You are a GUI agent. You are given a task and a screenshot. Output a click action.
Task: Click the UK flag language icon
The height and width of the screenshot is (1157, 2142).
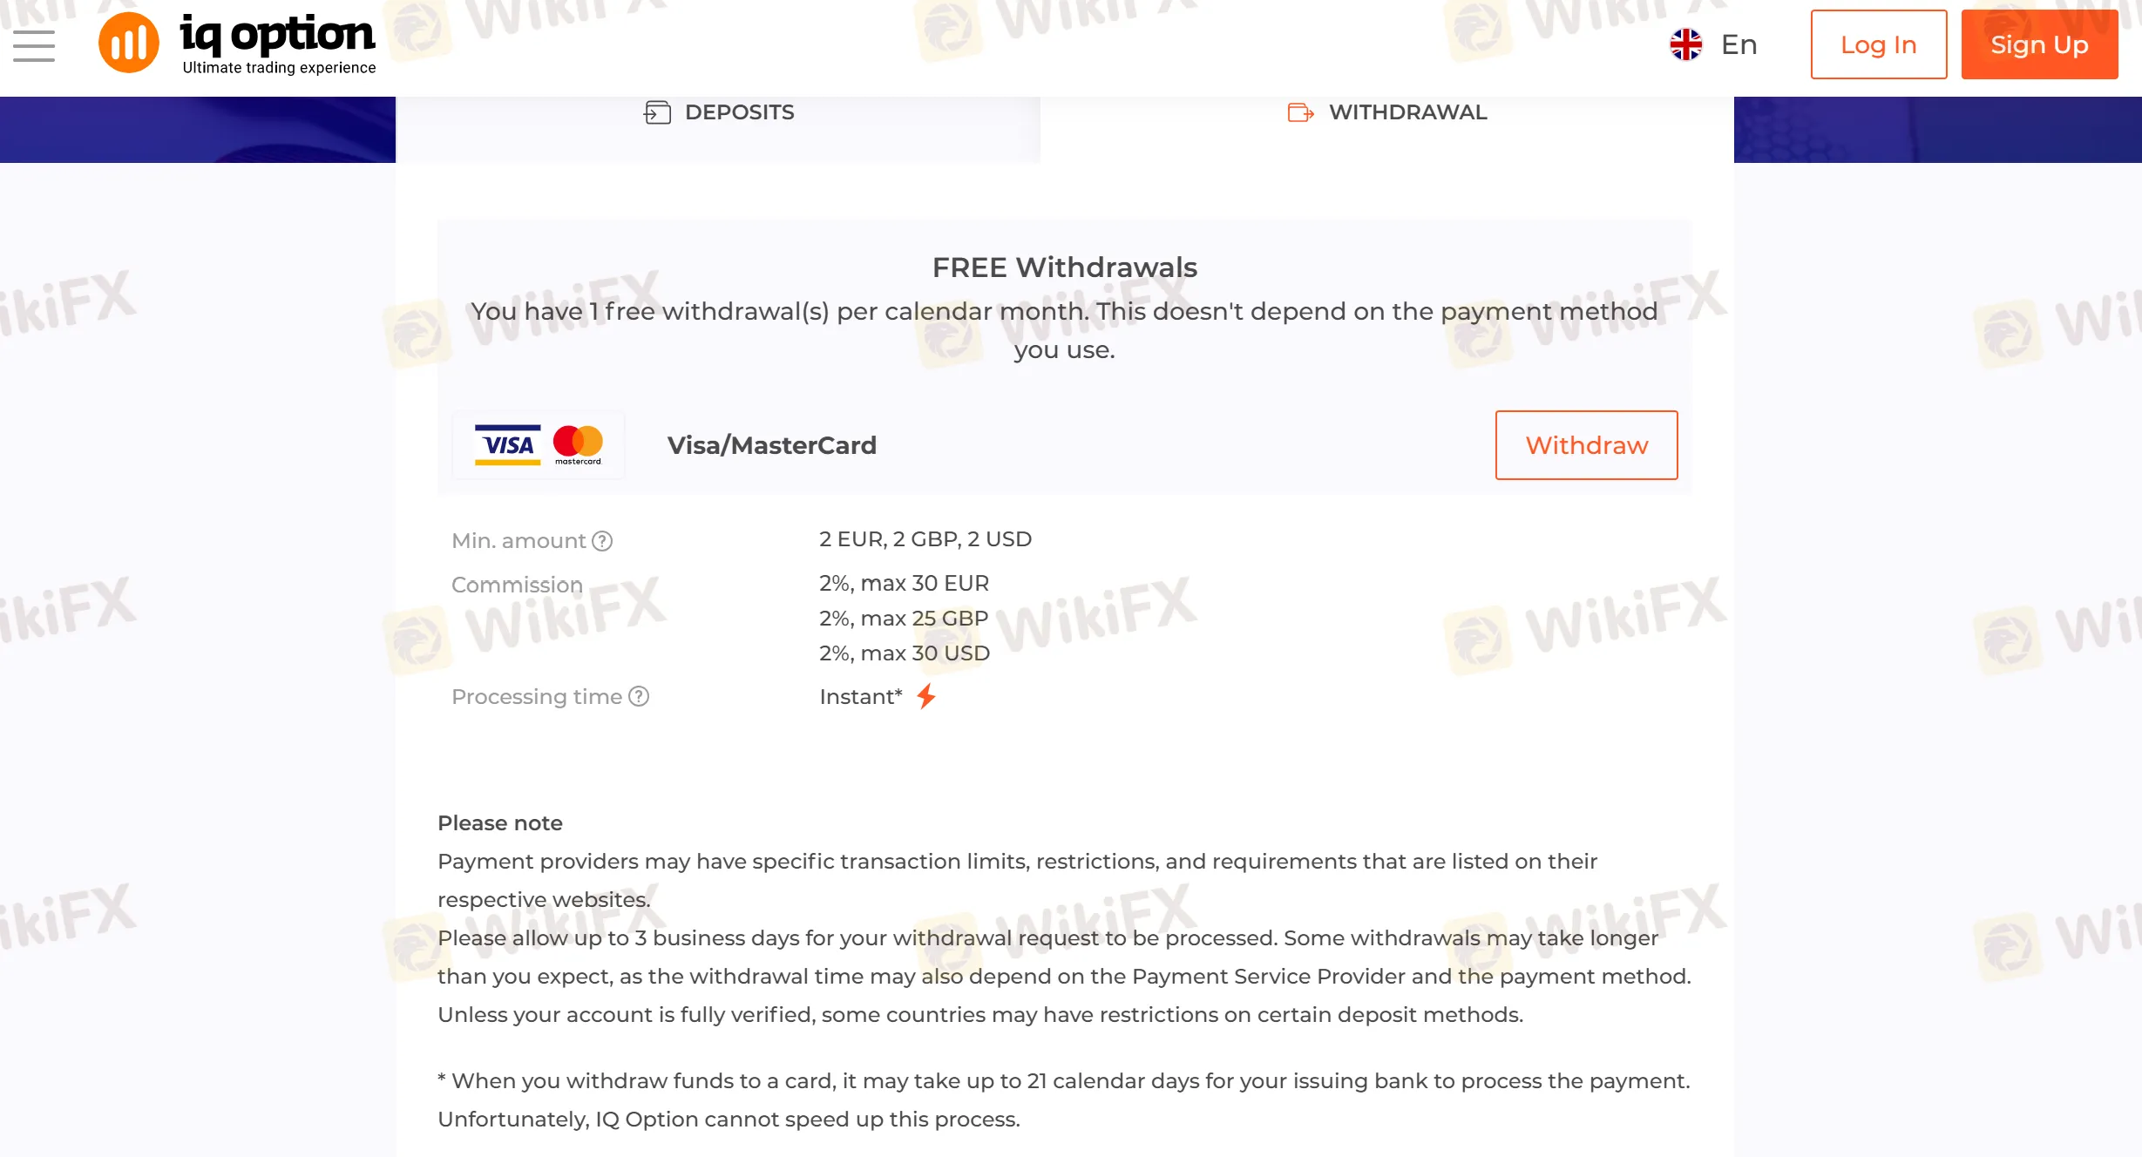click(x=1685, y=44)
